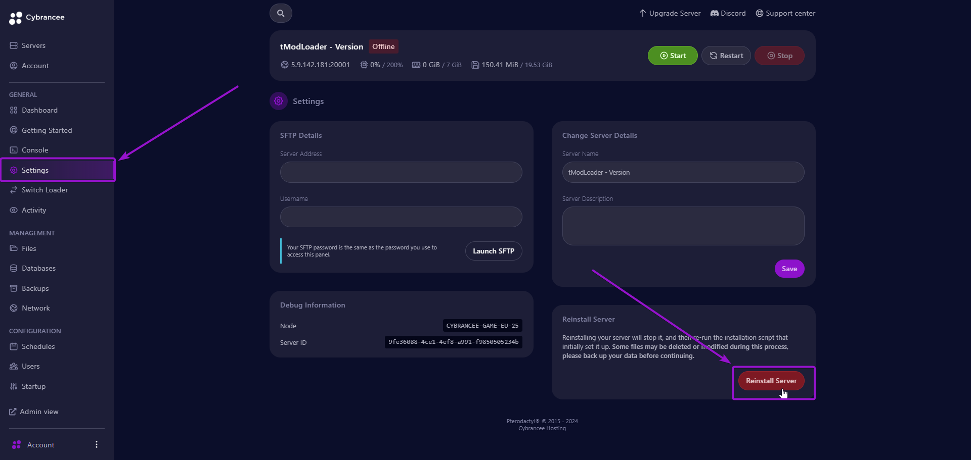
Task: Go to Switch Loader page
Action: [x=45, y=190]
